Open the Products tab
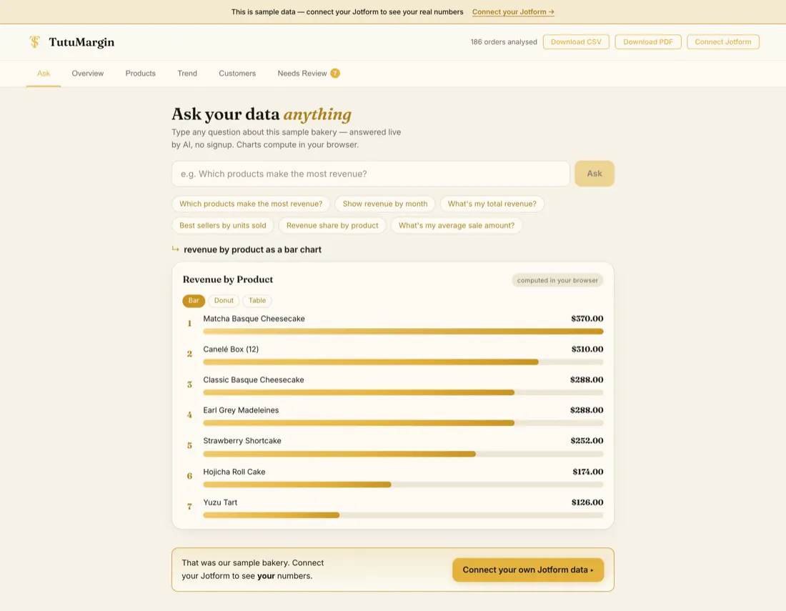The width and height of the screenshot is (786, 611). click(140, 73)
